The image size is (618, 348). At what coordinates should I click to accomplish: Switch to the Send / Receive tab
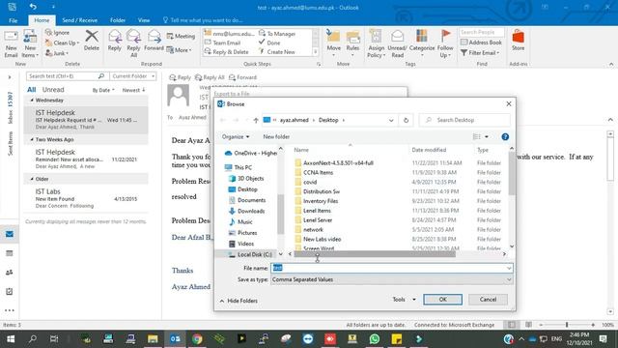click(79, 20)
